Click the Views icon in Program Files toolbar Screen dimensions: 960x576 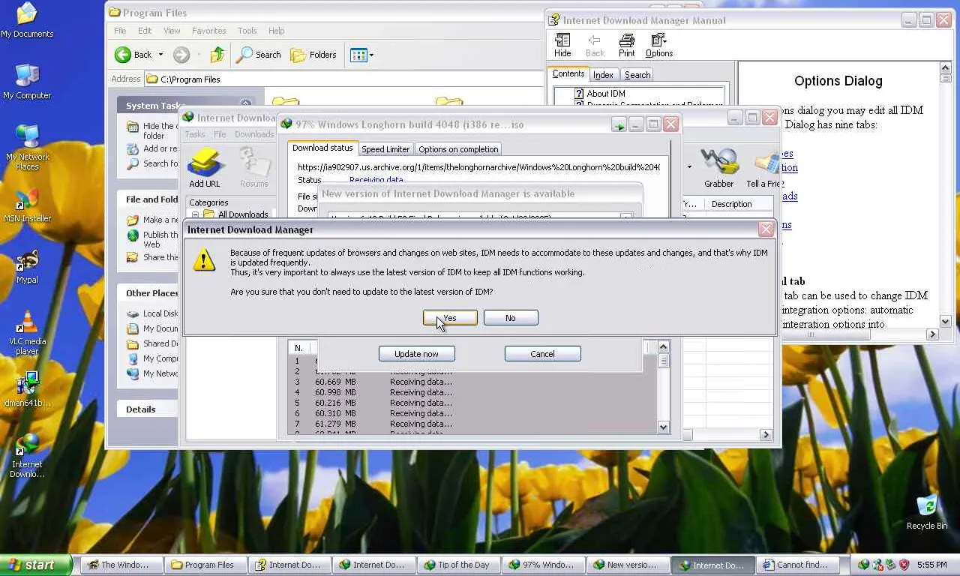tap(358, 55)
